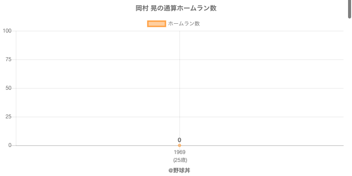Click the chart title 岡村 晃の通算ホームラン数
Viewport: 352px width, 176px height.
tap(176, 8)
